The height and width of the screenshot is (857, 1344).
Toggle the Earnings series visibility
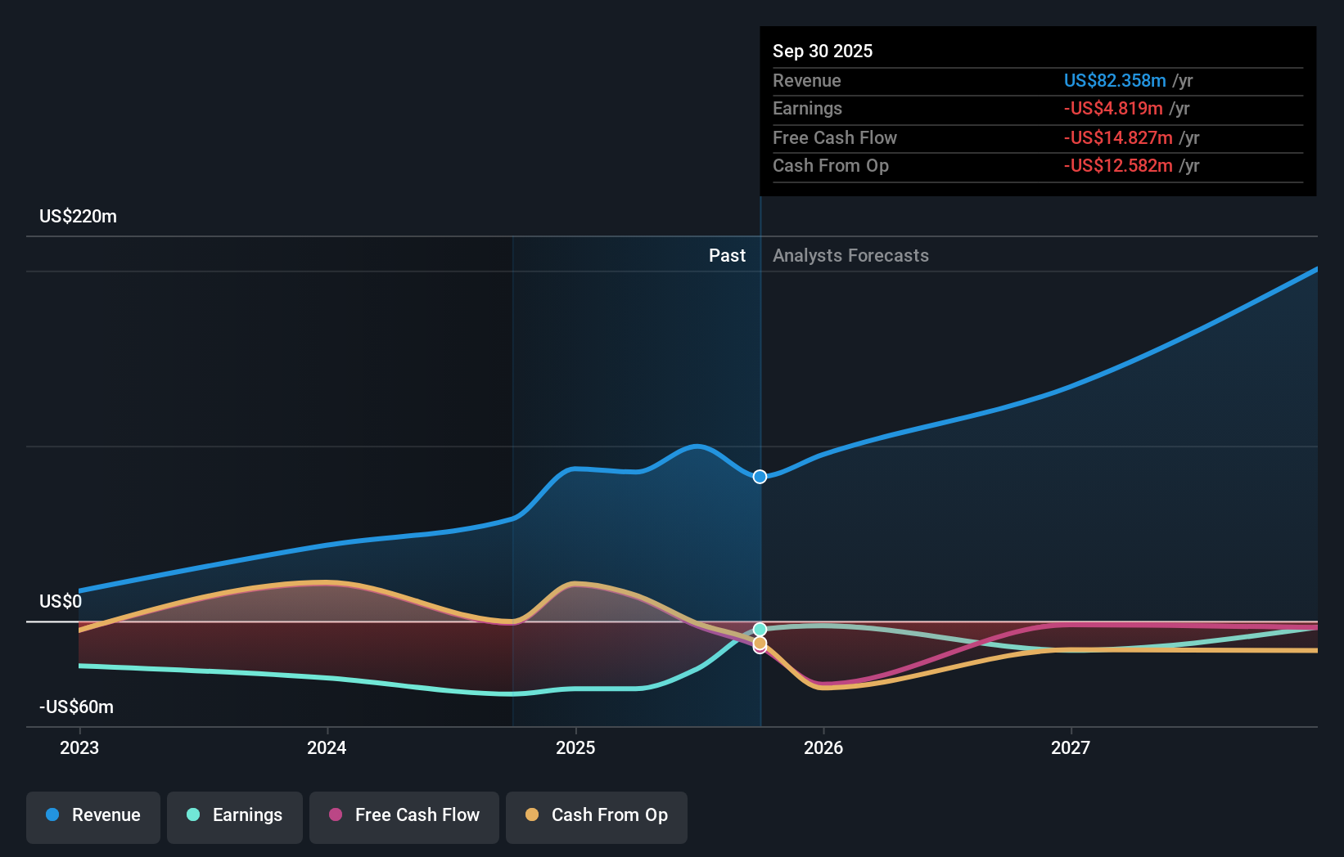235,815
